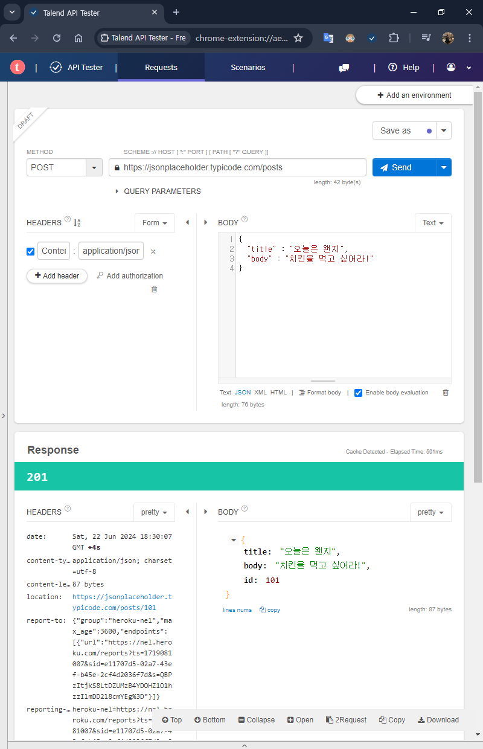Jump to Bottom of the response
The height and width of the screenshot is (749, 483).
(x=210, y=720)
